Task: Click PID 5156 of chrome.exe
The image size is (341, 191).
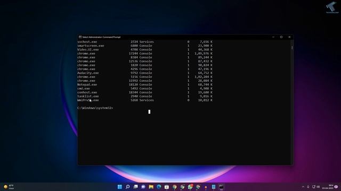Action: 134,77
